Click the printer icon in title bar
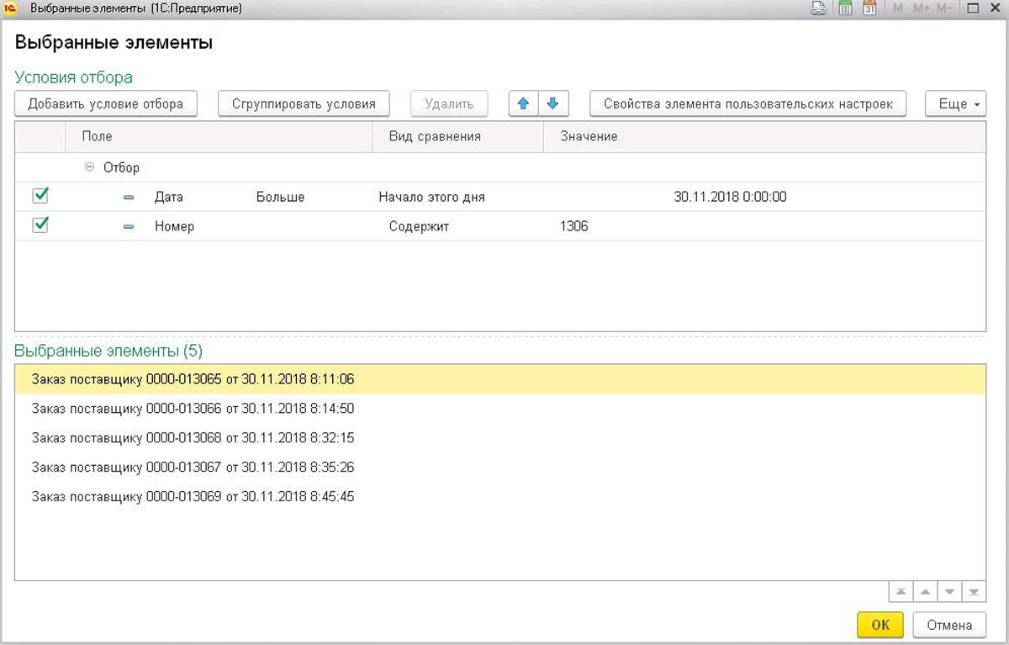The width and height of the screenshot is (1009, 645). tap(818, 9)
